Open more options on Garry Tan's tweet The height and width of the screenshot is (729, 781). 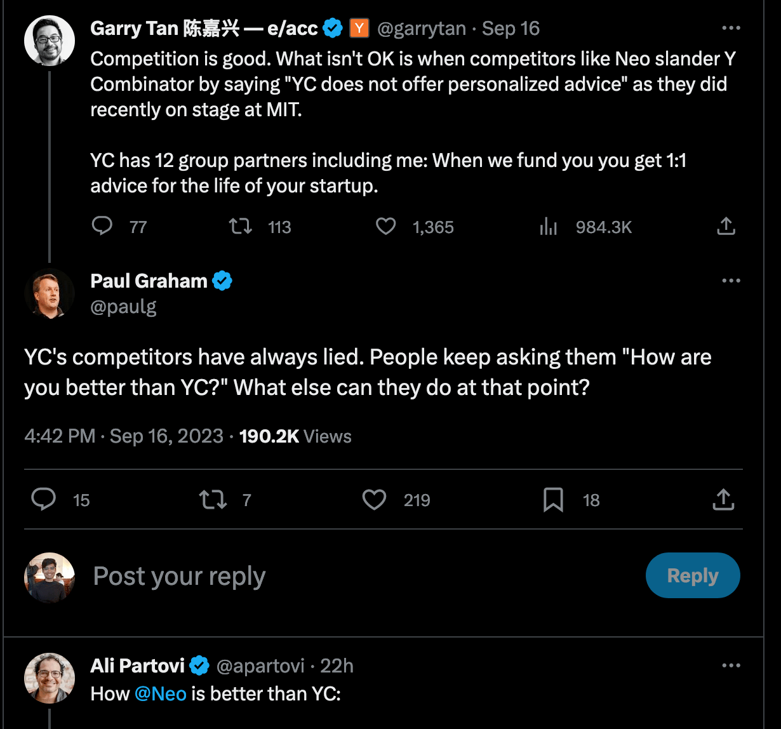(x=731, y=28)
